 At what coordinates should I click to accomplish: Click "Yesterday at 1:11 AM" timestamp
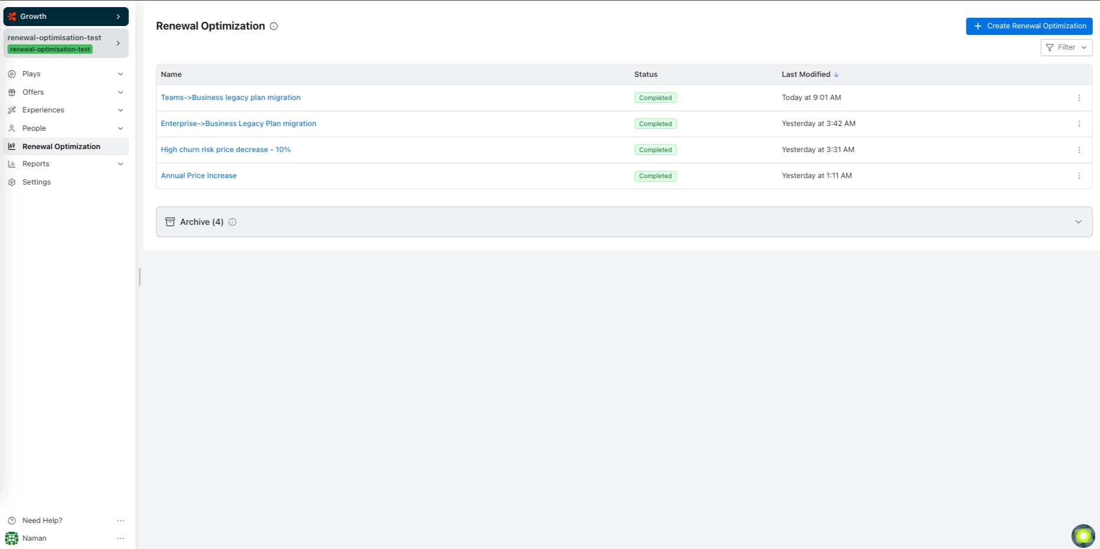coord(817,176)
